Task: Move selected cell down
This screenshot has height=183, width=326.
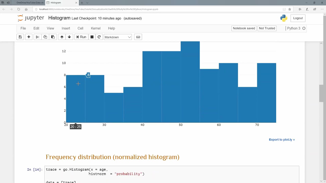Action: coord(69,37)
